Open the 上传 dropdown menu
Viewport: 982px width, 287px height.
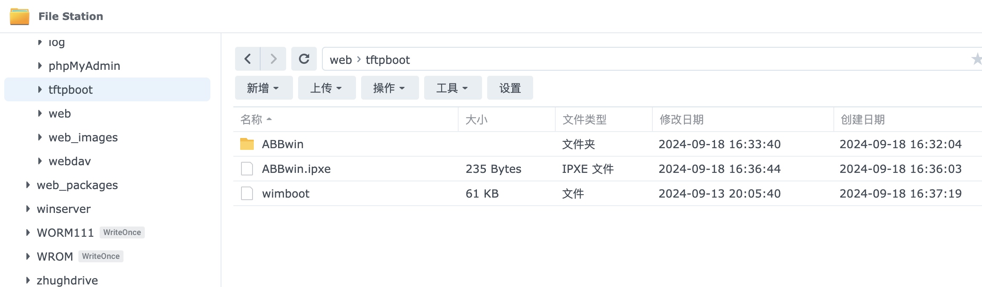tap(327, 88)
